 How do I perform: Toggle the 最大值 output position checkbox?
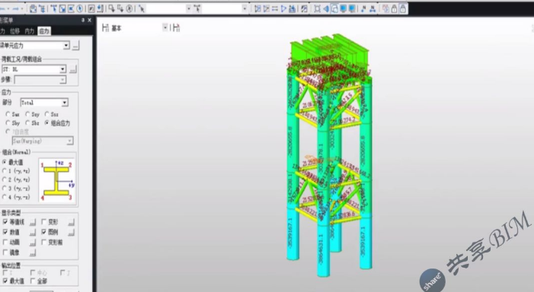point(5,281)
